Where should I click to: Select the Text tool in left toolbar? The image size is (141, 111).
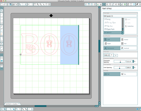(2, 44)
